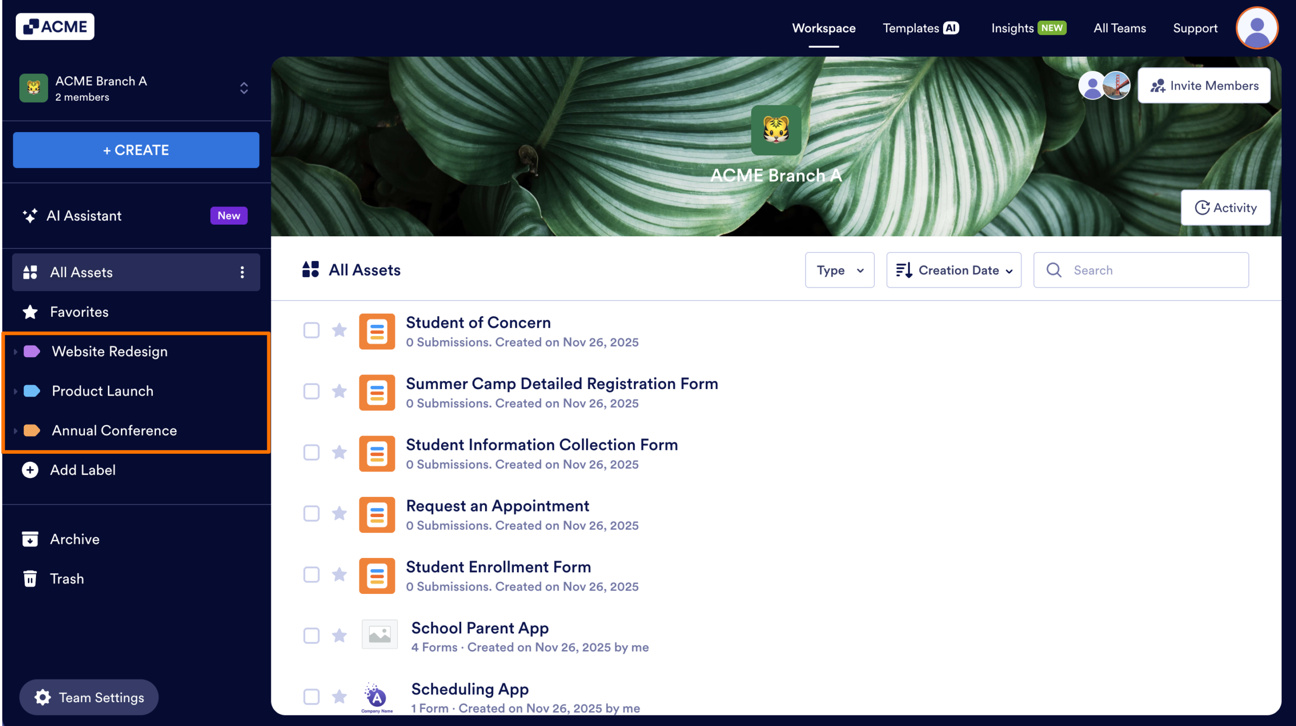Open the AI Assistant from the sidebar
This screenshot has width=1296, height=726.
click(x=84, y=216)
